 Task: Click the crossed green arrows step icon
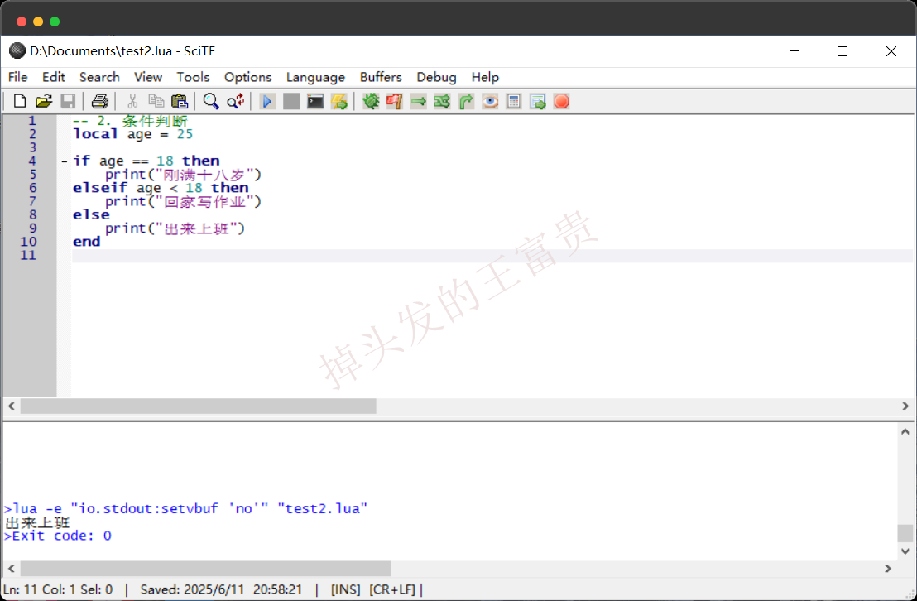coord(442,101)
